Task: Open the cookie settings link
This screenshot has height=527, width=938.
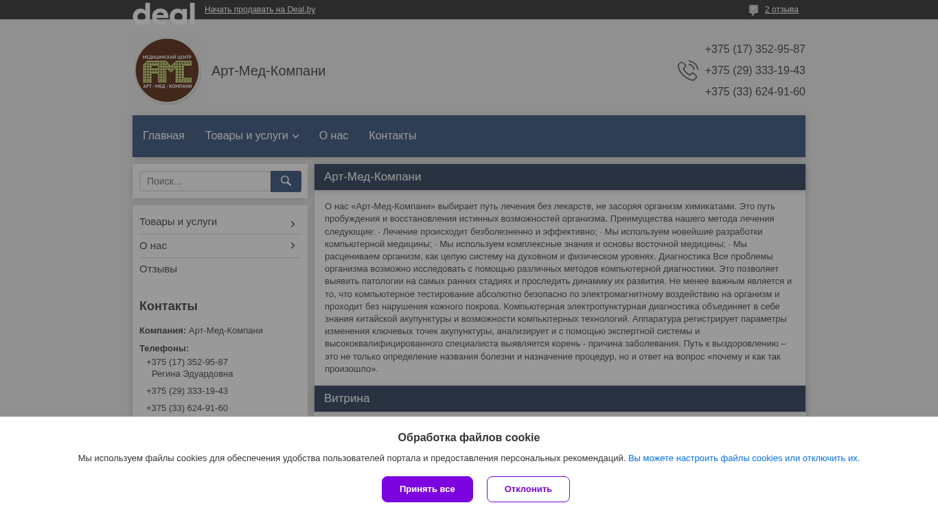Action: tap(744, 458)
